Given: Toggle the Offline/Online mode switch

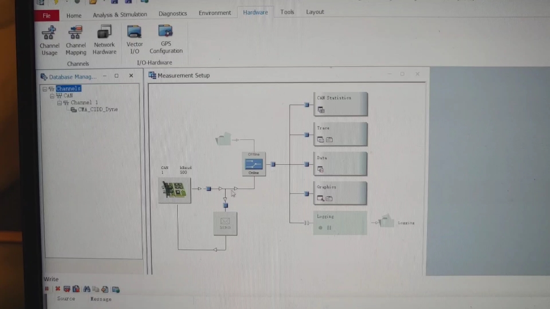Looking at the screenshot, I should click(254, 164).
